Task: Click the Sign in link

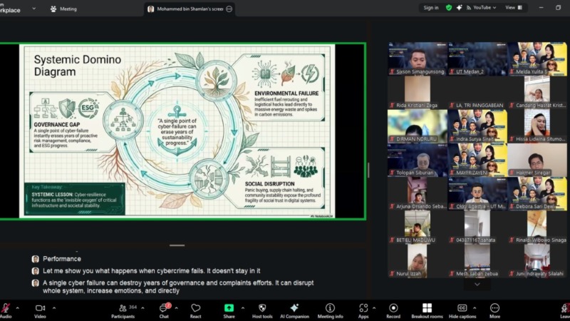Action: click(431, 8)
